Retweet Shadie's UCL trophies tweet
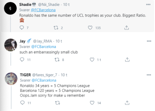 tap(56, 28)
